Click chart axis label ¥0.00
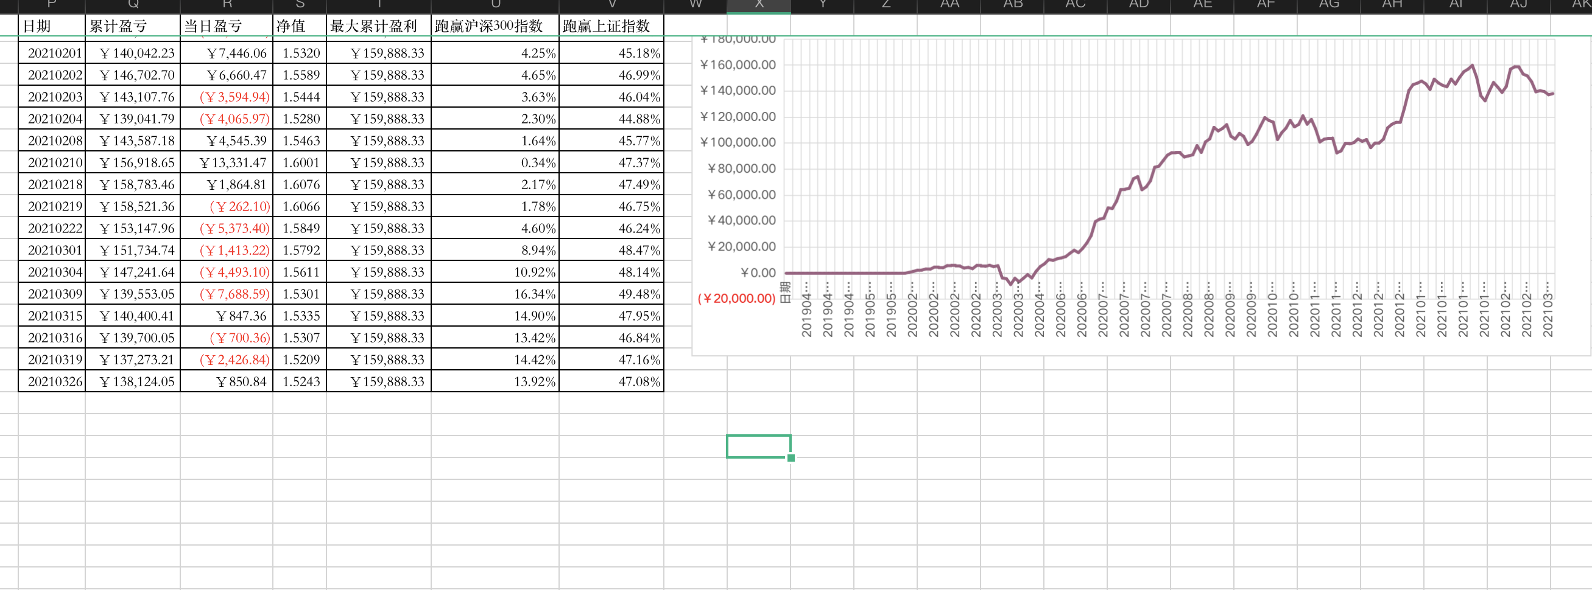1592x590 pixels. click(758, 272)
